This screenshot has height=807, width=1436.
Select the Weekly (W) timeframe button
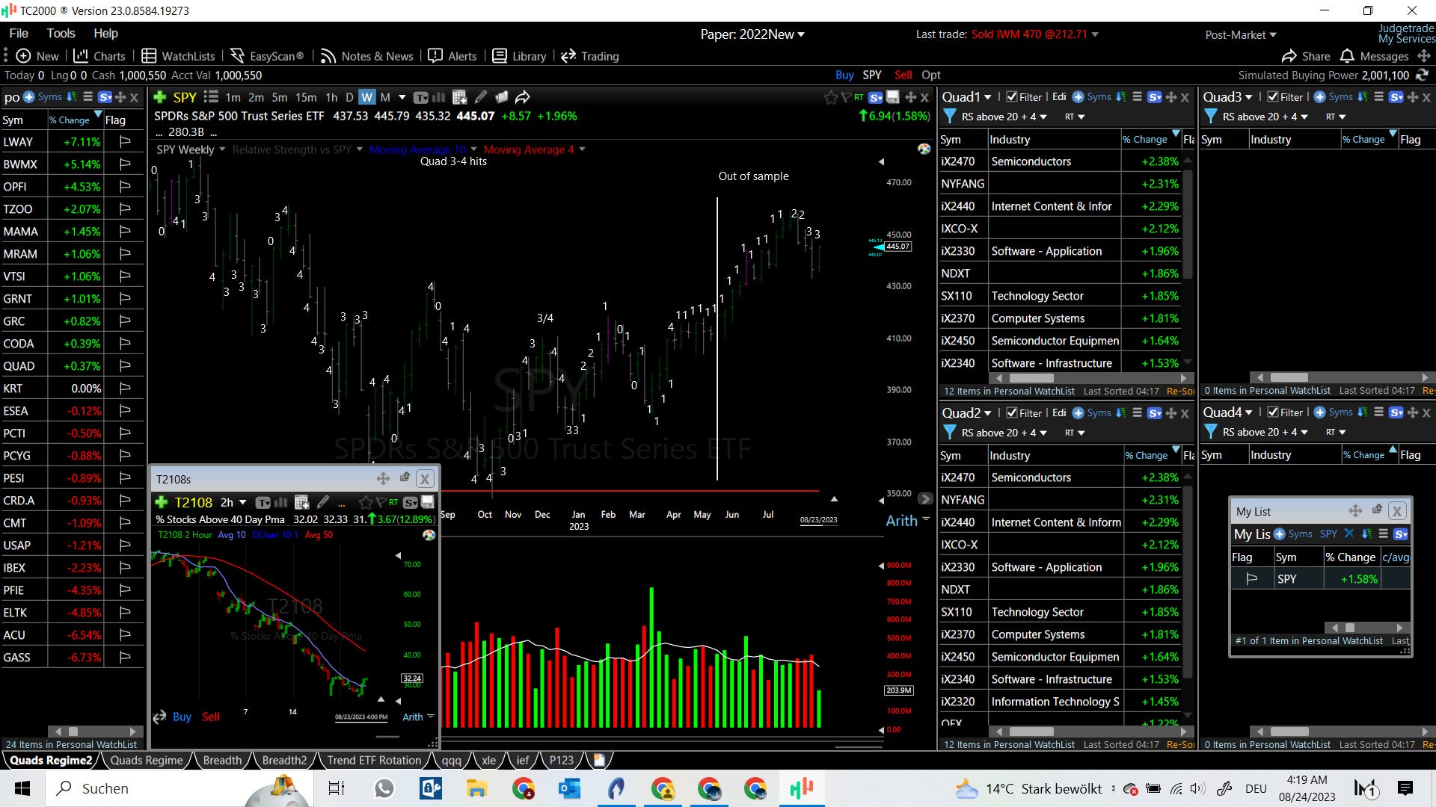click(366, 97)
